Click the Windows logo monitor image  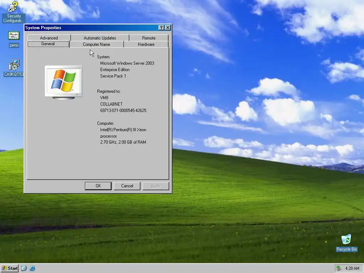click(x=64, y=82)
